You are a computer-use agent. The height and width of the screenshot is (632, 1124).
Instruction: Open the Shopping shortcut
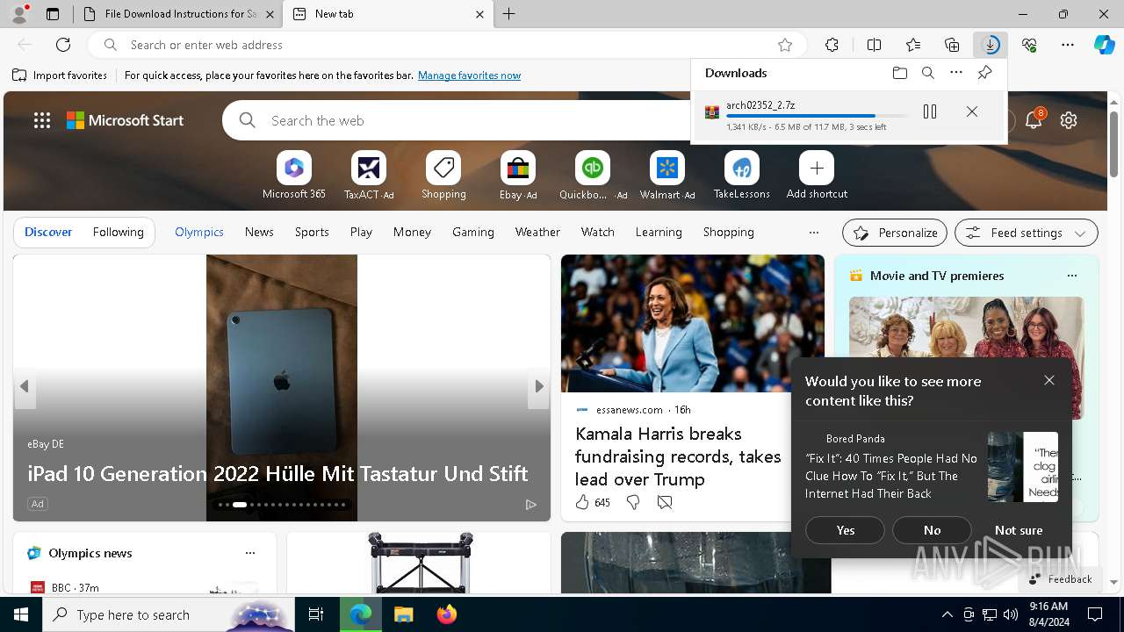(443, 175)
